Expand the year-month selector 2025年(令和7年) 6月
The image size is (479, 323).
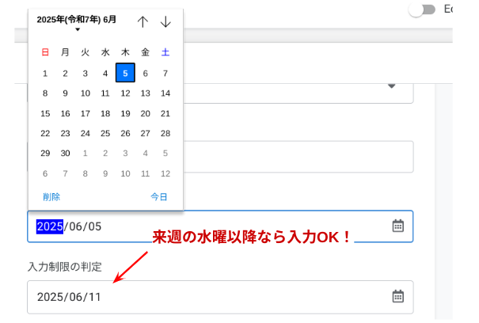[x=76, y=22]
